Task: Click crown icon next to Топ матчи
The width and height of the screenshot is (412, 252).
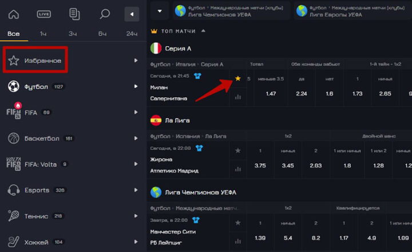Action: point(154,31)
